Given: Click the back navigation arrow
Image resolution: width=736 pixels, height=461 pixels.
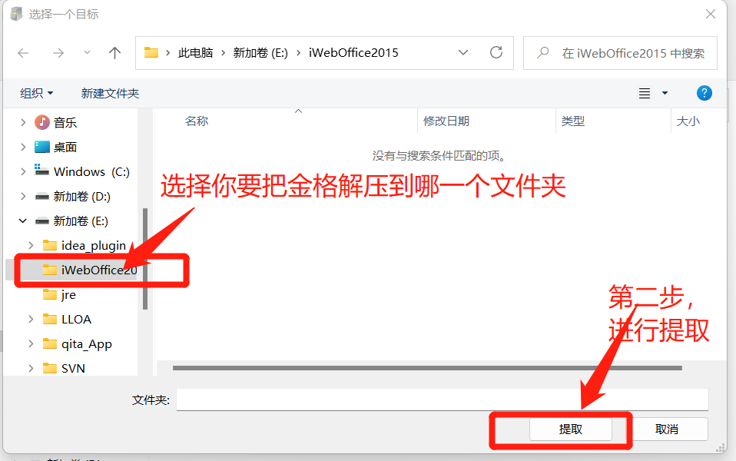Looking at the screenshot, I should (23, 53).
